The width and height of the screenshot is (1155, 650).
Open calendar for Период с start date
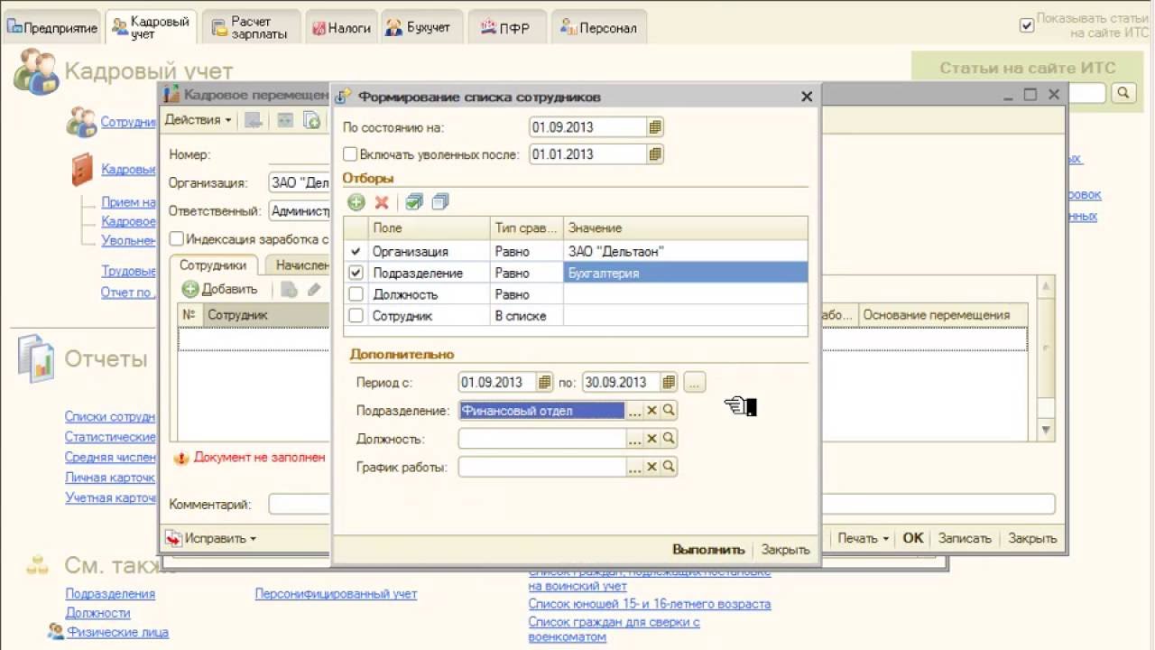(x=545, y=383)
